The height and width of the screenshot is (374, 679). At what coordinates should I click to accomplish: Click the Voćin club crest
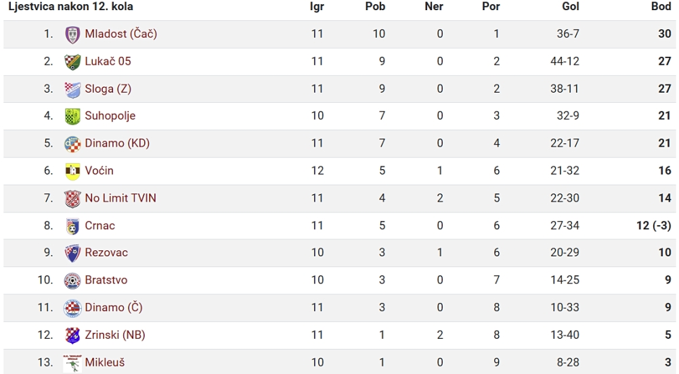pyautogui.click(x=72, y=171)
